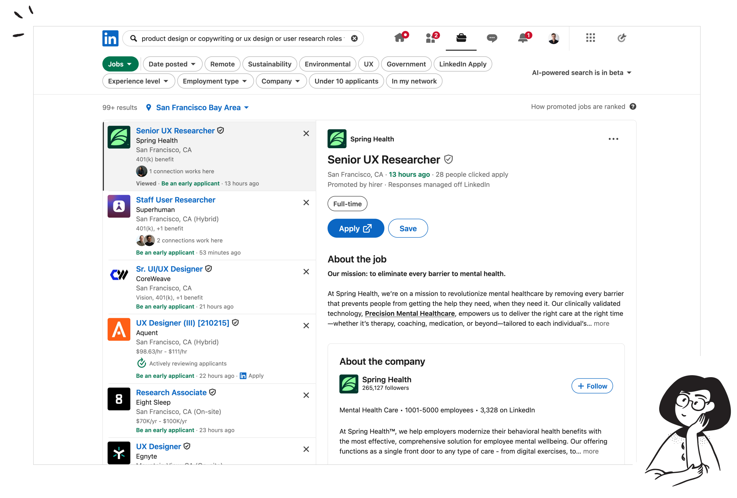The image size is (737, 498).
Task: Click the connection avatar at Spring Health
Action: coord(141,171)
